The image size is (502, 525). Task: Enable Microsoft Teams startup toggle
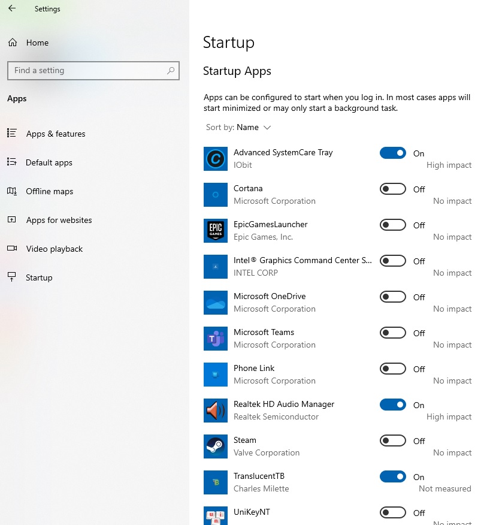[392, 333]
